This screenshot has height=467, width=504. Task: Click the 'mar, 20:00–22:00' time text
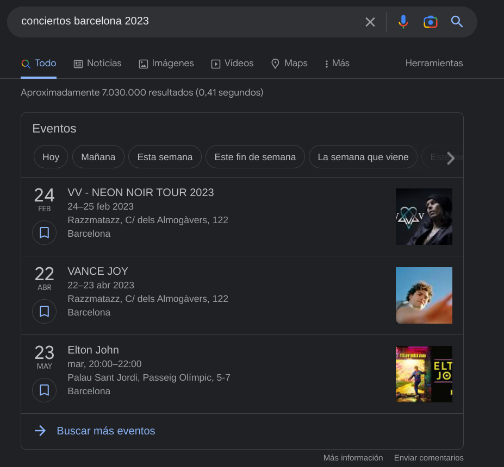104,364
